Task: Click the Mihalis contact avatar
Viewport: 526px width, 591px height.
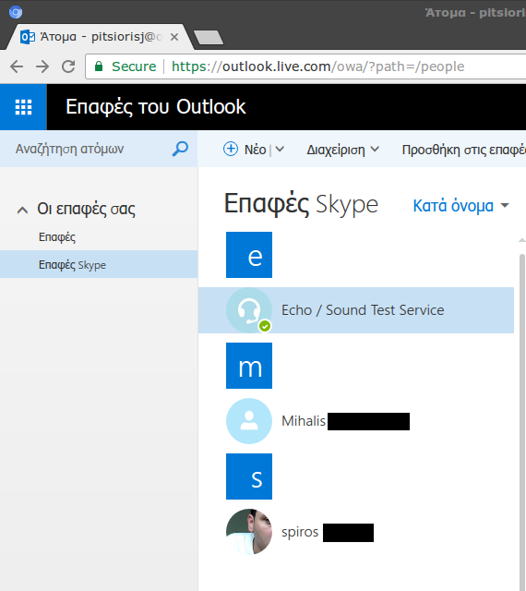Action: pos(249,421)
